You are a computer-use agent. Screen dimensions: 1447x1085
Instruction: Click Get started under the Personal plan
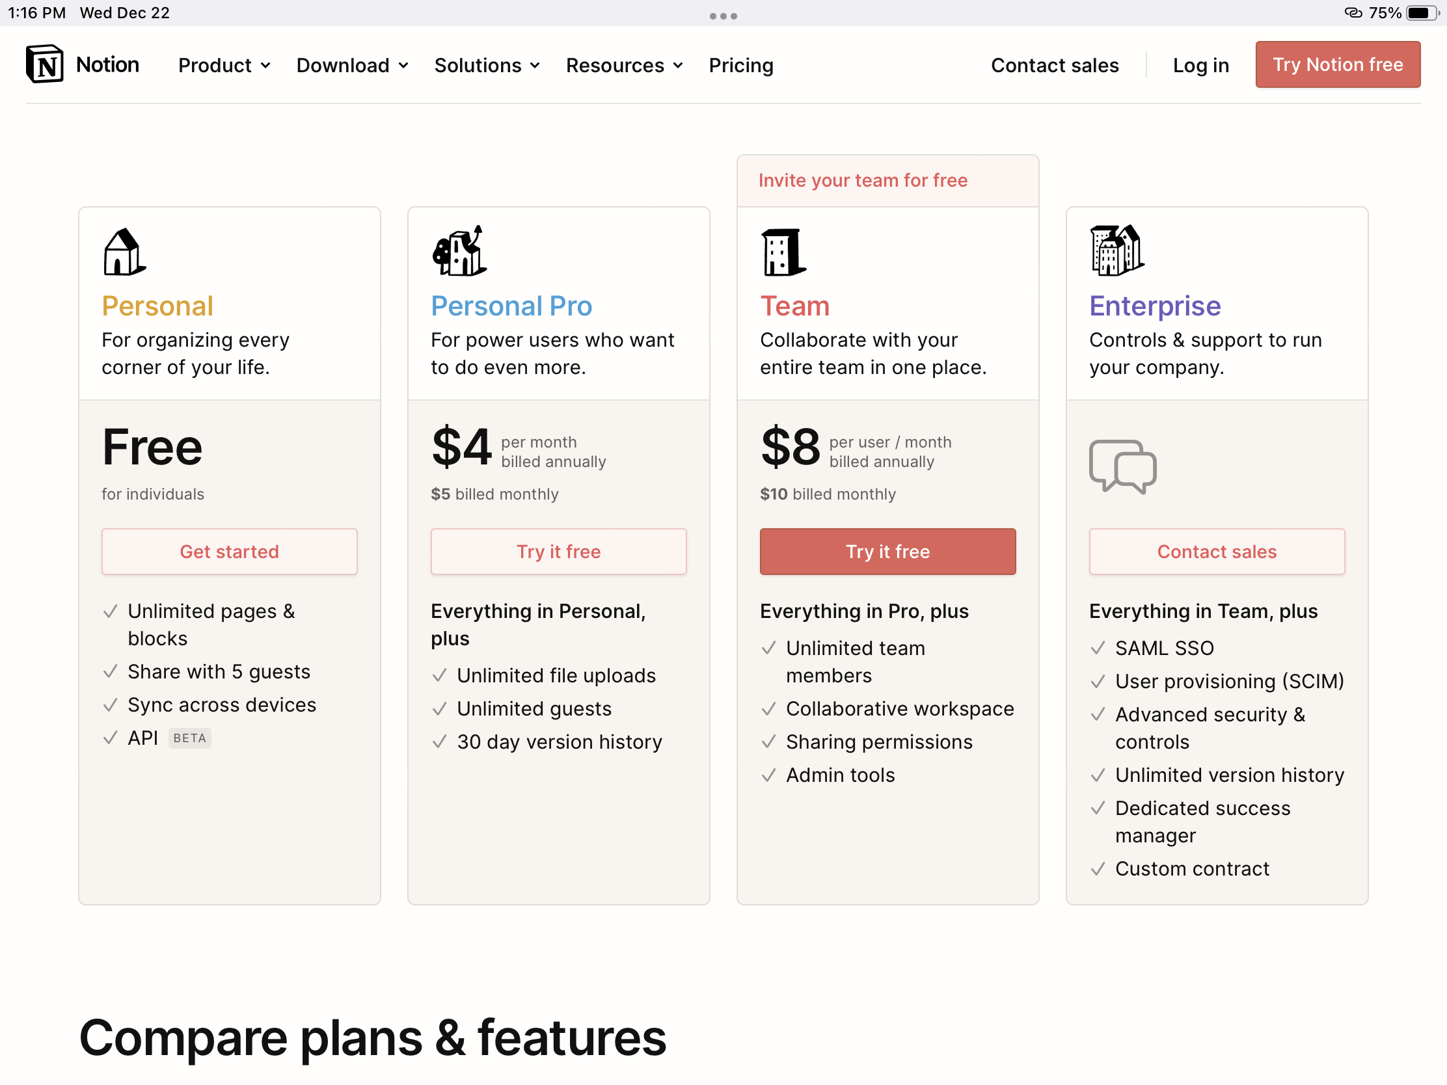point(229,552)
